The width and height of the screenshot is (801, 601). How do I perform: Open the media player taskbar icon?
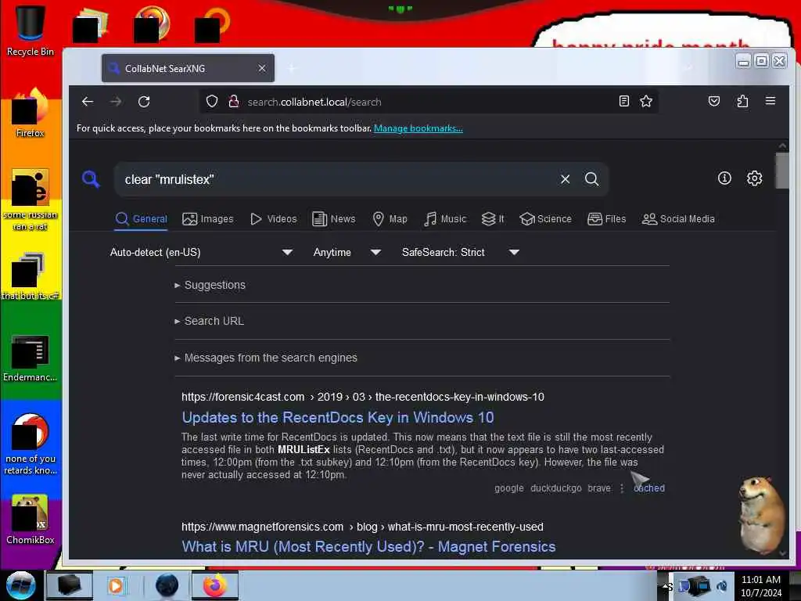[116, 585]
